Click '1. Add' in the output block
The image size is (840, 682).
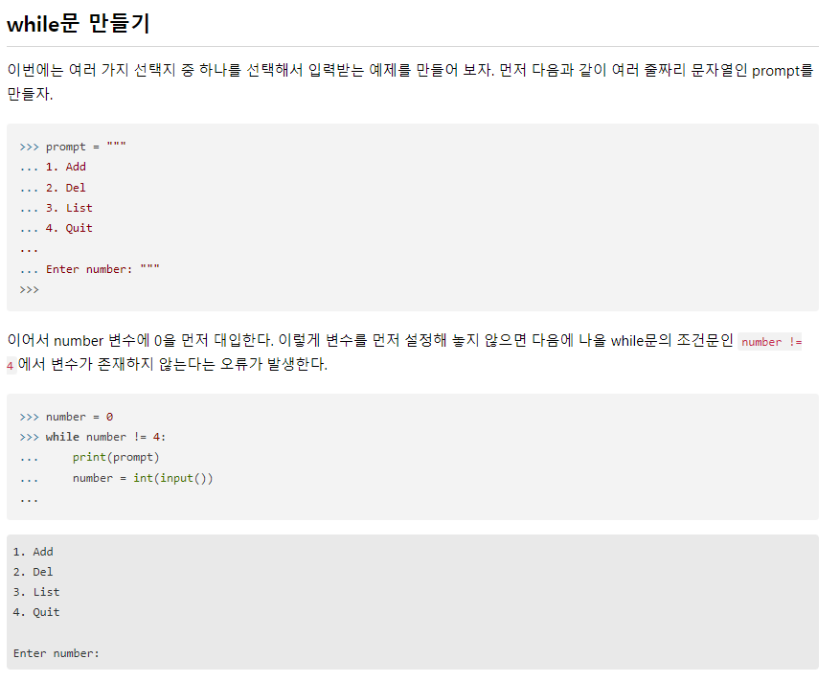(x=34, y=552)
